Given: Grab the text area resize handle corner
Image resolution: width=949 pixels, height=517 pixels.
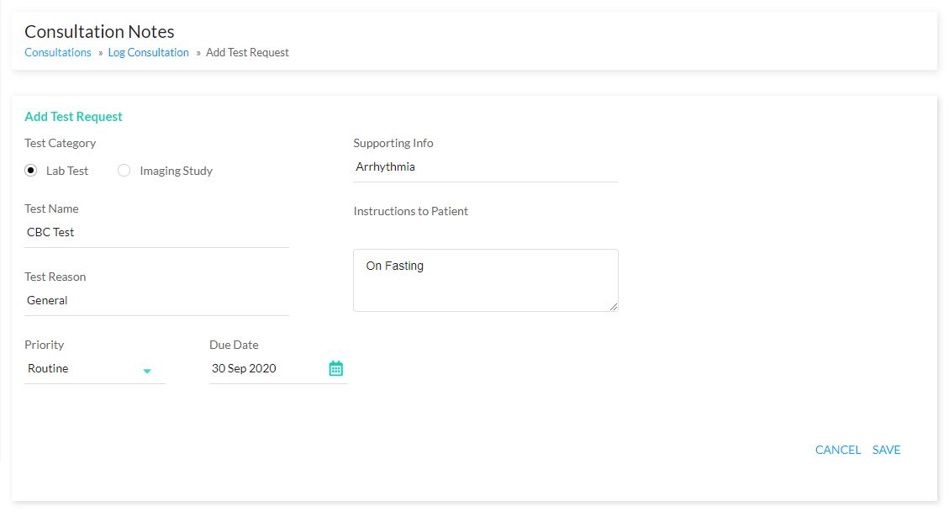Looking at the screenshot, I should [x=614, y=307].
